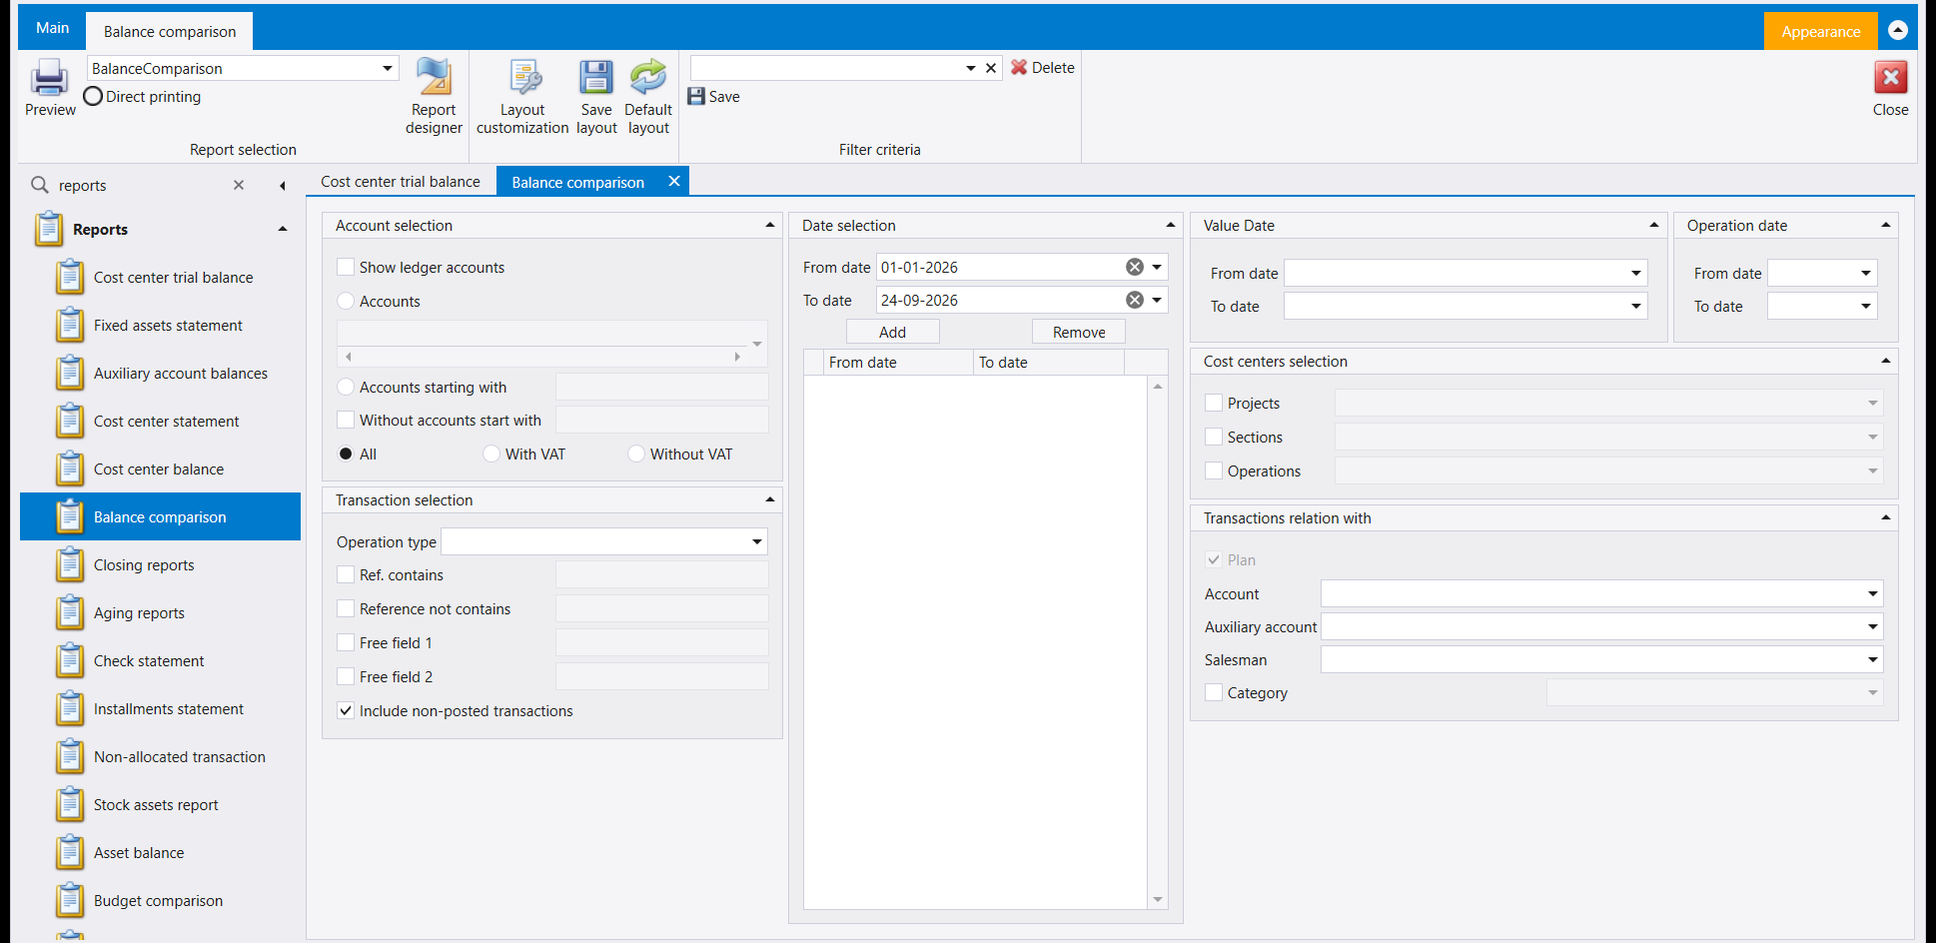Click the Add date range button

pyautogui.click(x=892, y=332)
